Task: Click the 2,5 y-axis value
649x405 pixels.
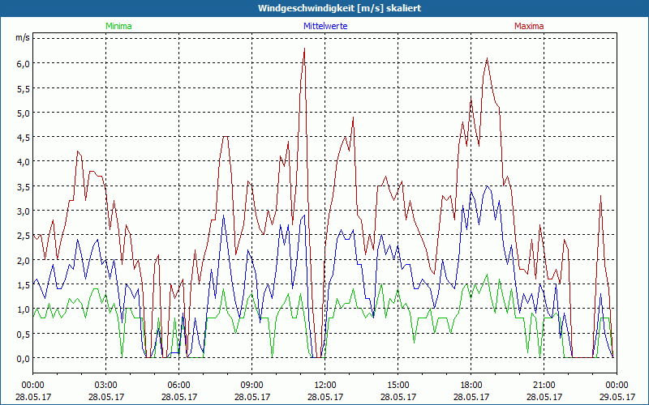Action: click(24, 236)
